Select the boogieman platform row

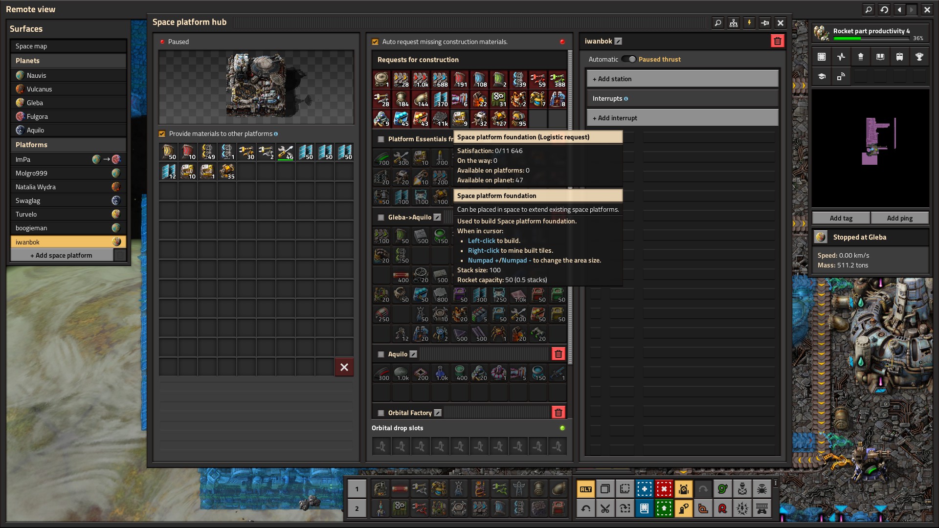[68, 228]
